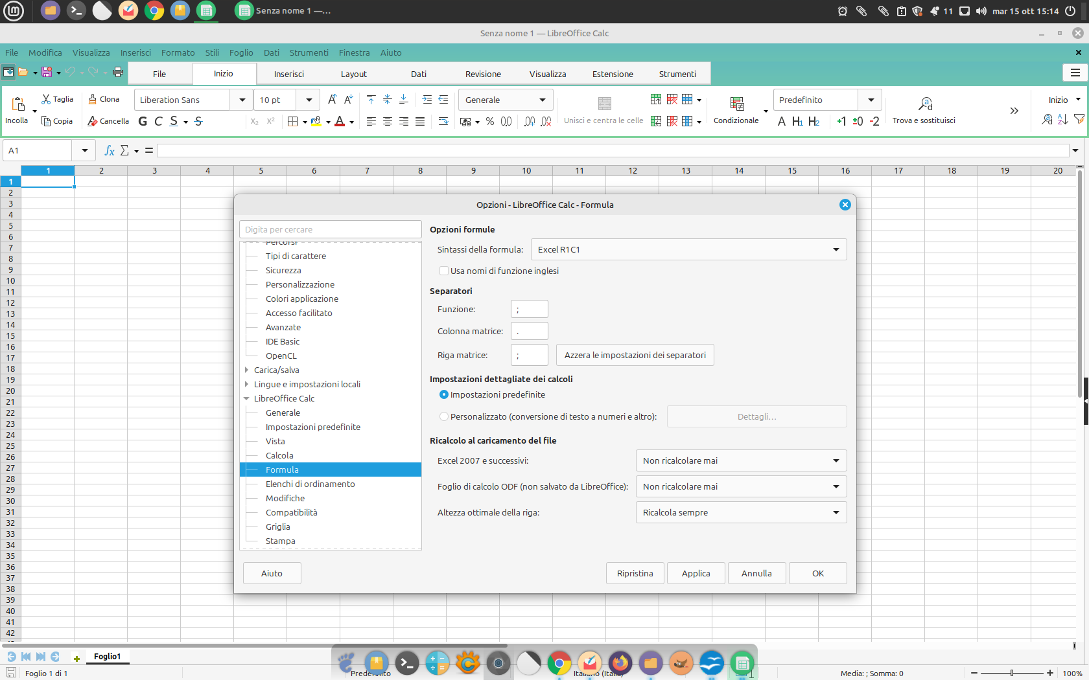Open Sintassi della formula dropdown
Viewport: 1089px width, 680px height.
tap(688, 249)
